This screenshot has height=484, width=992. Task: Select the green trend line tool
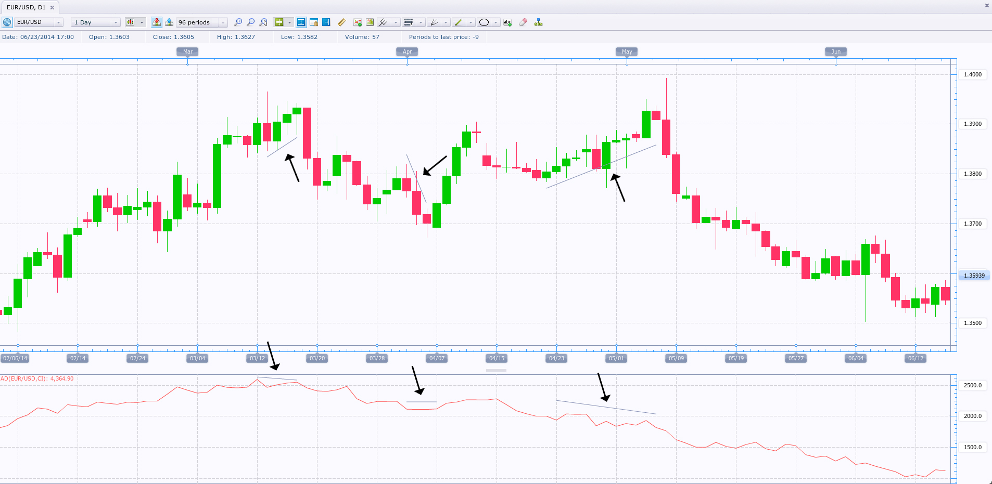(x=459, y=22)
